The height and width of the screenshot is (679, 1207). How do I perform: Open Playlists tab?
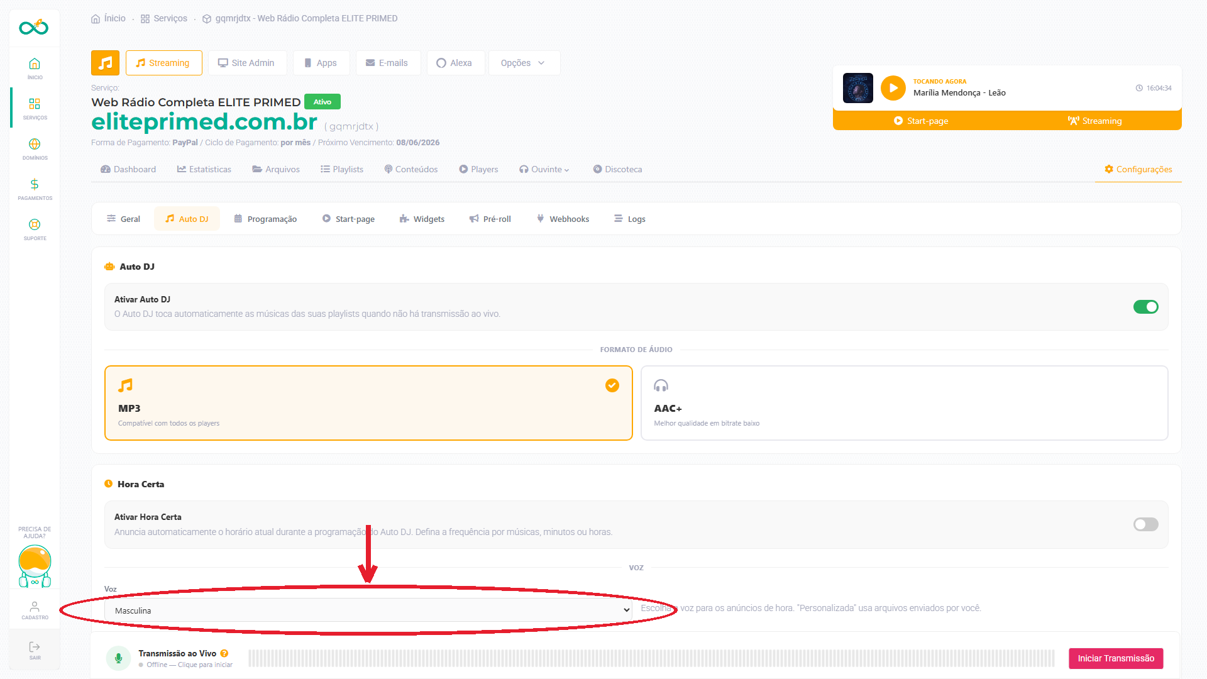click(342, 169)
